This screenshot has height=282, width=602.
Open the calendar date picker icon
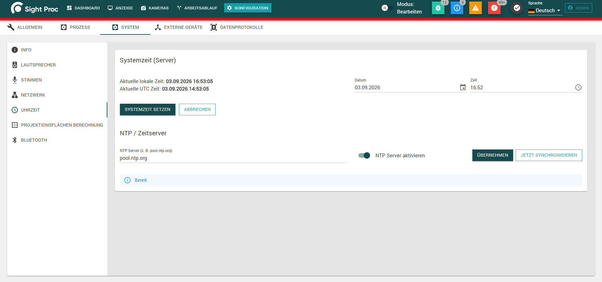(463, 87)
